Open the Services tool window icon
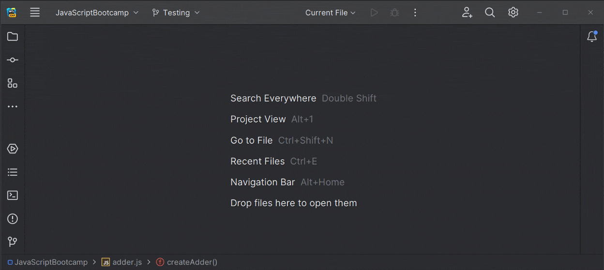Screen dimensions: 604x270 [13, 149]
